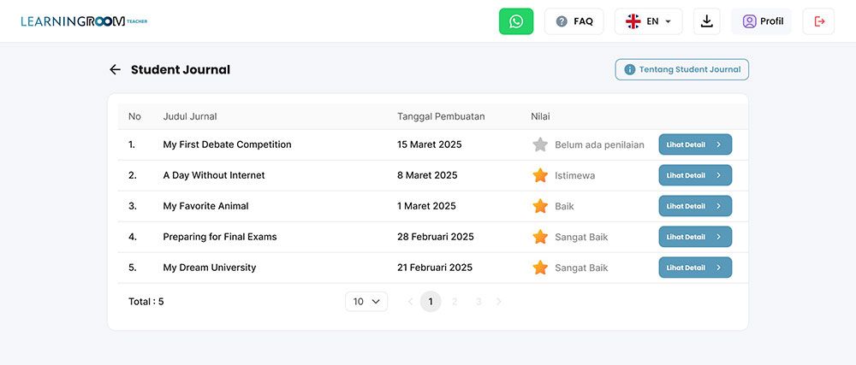Click the star next to Baik rating

coord(540,206)
